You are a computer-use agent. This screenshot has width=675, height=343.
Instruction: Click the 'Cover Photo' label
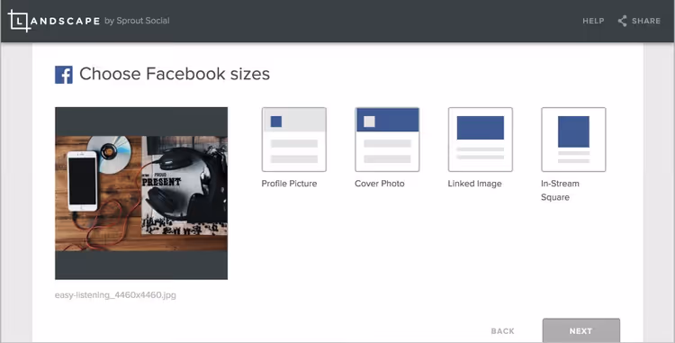point(380,184)
